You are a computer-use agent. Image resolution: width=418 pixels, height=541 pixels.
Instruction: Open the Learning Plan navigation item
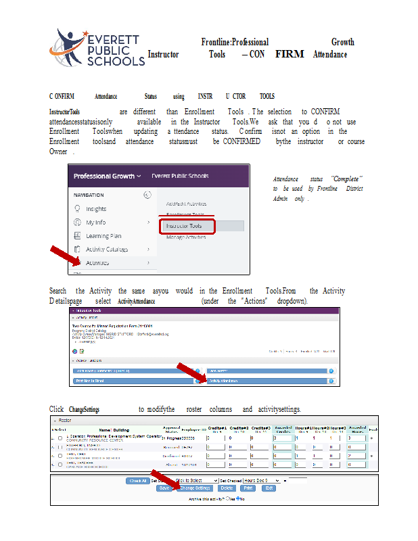(103, 236)
